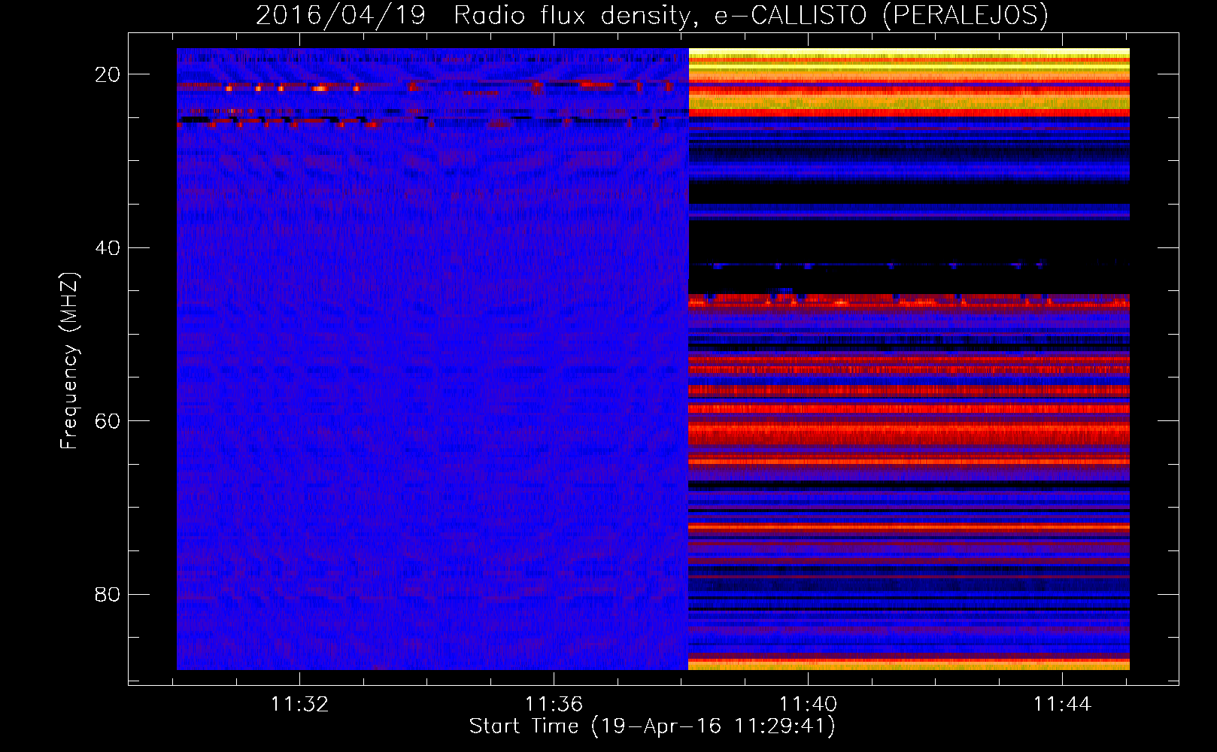Click the plot title 'Radio flux density, e-CALLISTO (PERALEJOS)'

click(x=751, y=15)
